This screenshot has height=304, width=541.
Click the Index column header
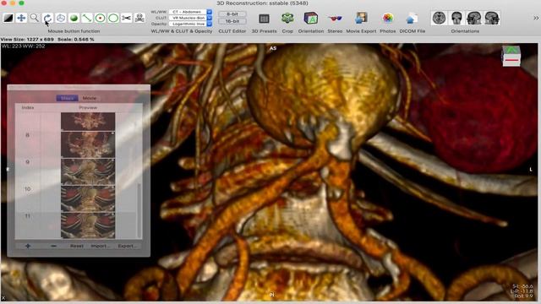point(28,107)
